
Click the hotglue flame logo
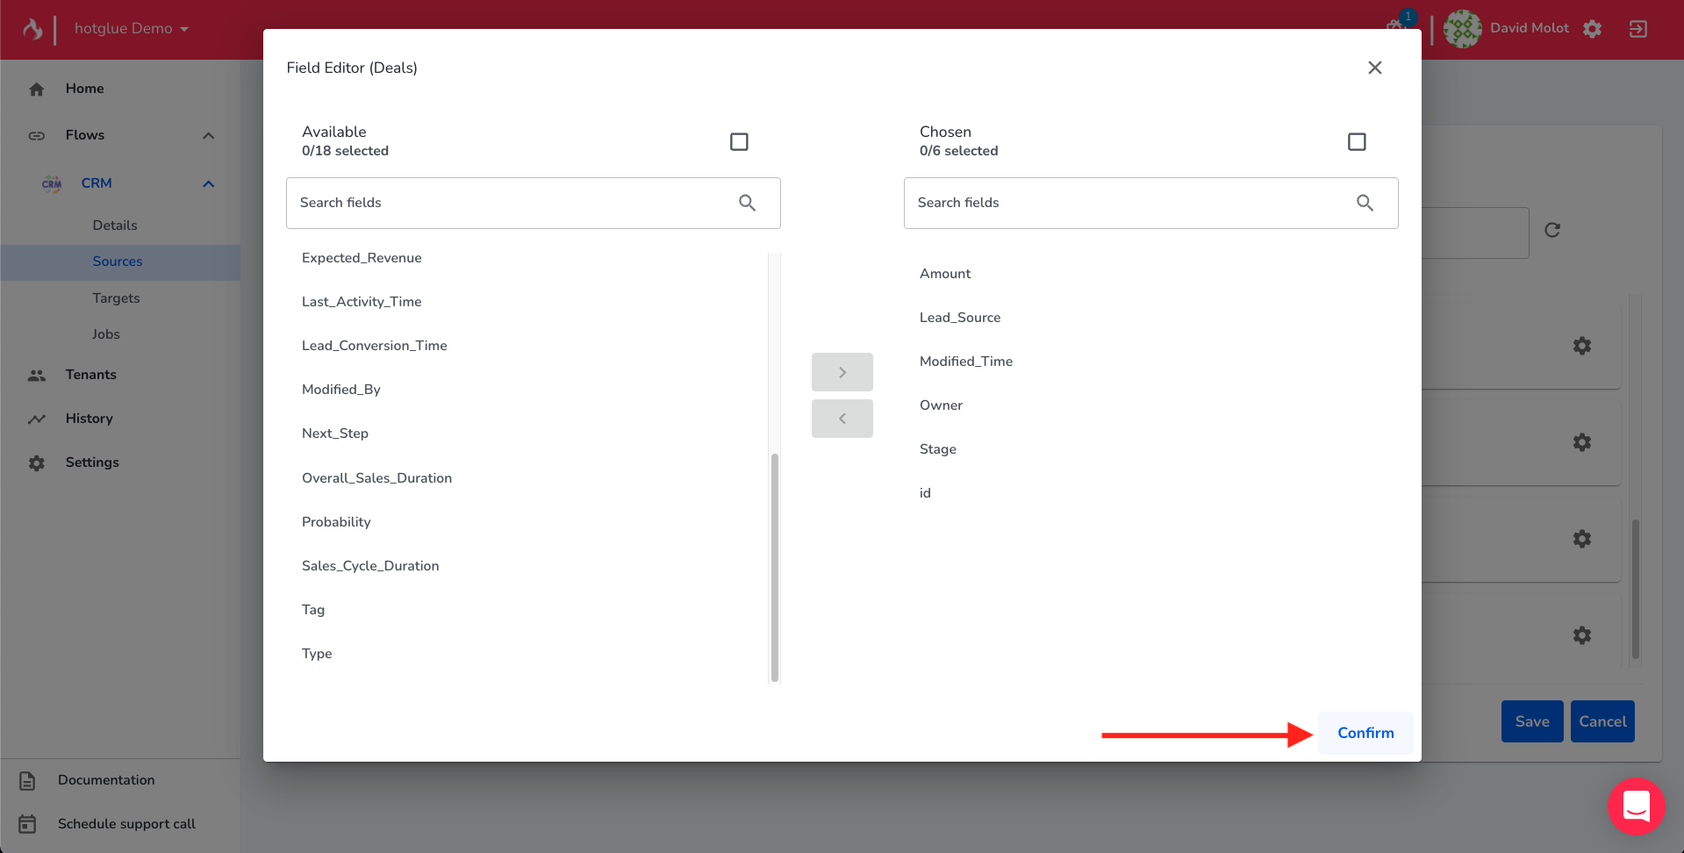[x=32, y=29]
